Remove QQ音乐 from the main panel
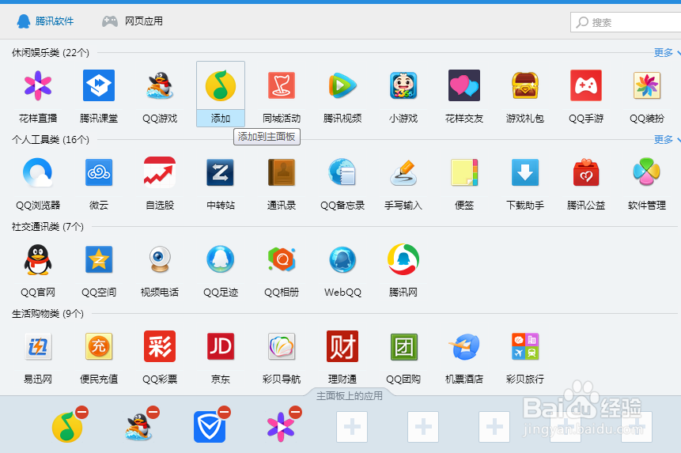Screen dimensions: 681x453 click(81, 412)
